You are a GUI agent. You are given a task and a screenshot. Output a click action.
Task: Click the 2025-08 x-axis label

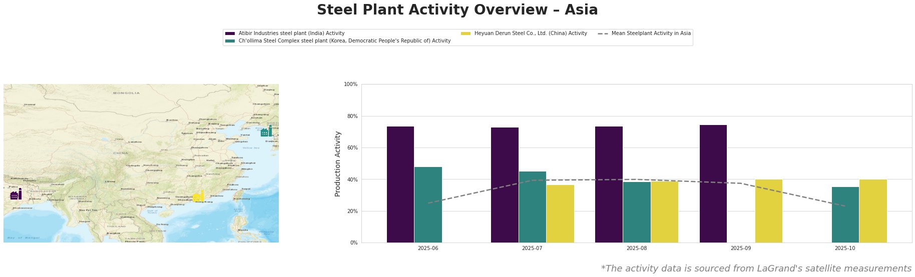click(636, 248)
